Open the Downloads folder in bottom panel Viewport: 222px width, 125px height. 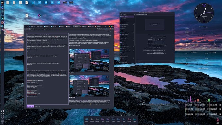(97, 120)
